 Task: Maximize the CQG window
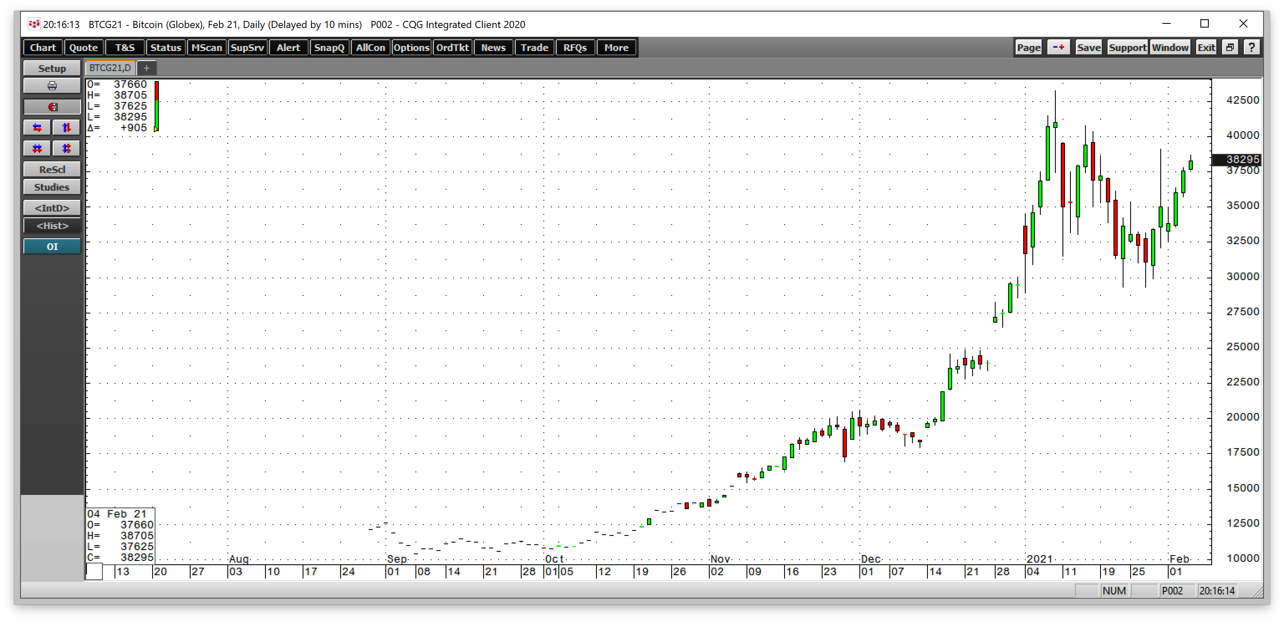point(1204,23)
